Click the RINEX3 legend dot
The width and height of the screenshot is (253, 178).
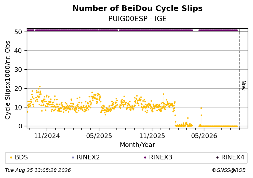tap(145, 158)
